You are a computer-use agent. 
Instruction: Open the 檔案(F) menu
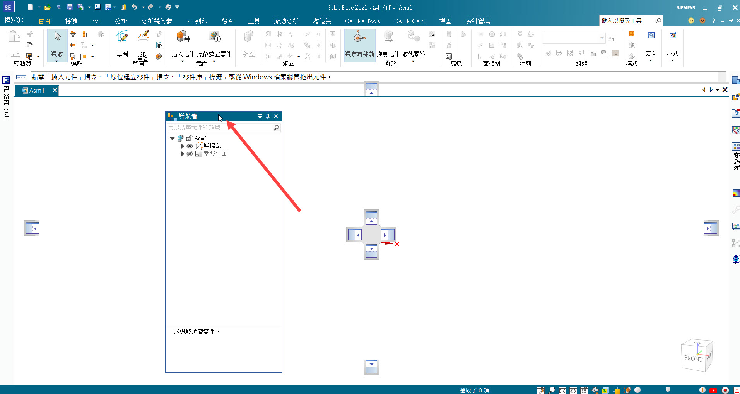14,20
